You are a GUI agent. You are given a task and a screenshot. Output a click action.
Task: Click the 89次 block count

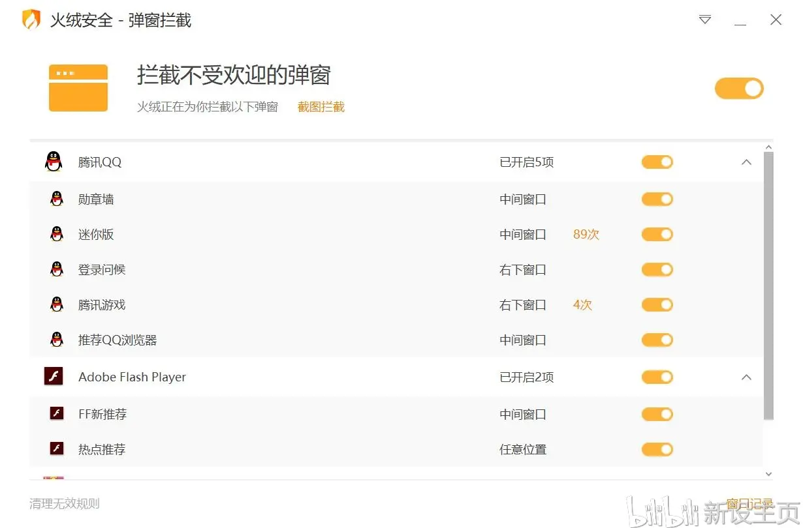pyautogui.click(x=586, y=235)
